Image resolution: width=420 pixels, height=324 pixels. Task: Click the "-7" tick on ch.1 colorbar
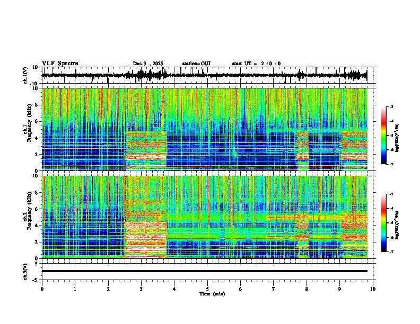click(391, 164)
